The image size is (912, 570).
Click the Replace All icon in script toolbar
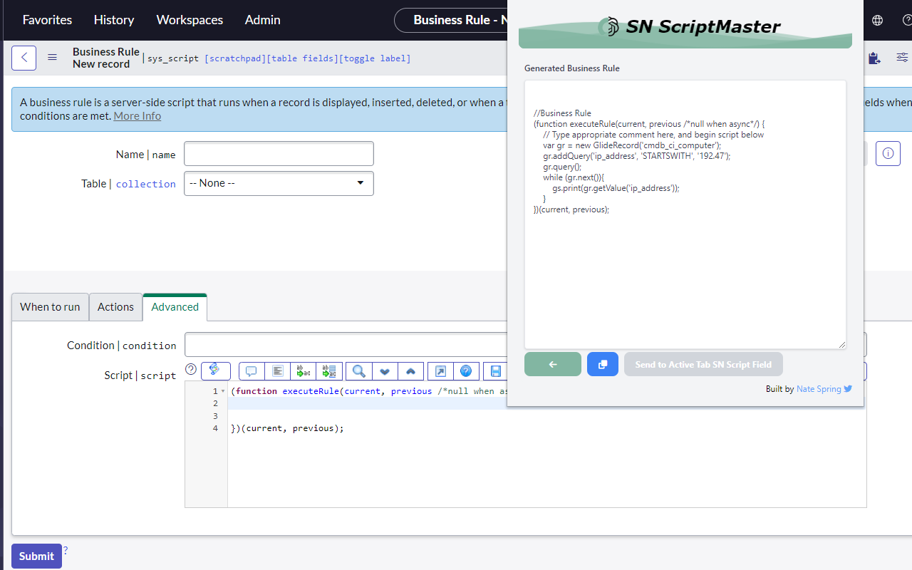click(329, 371)
